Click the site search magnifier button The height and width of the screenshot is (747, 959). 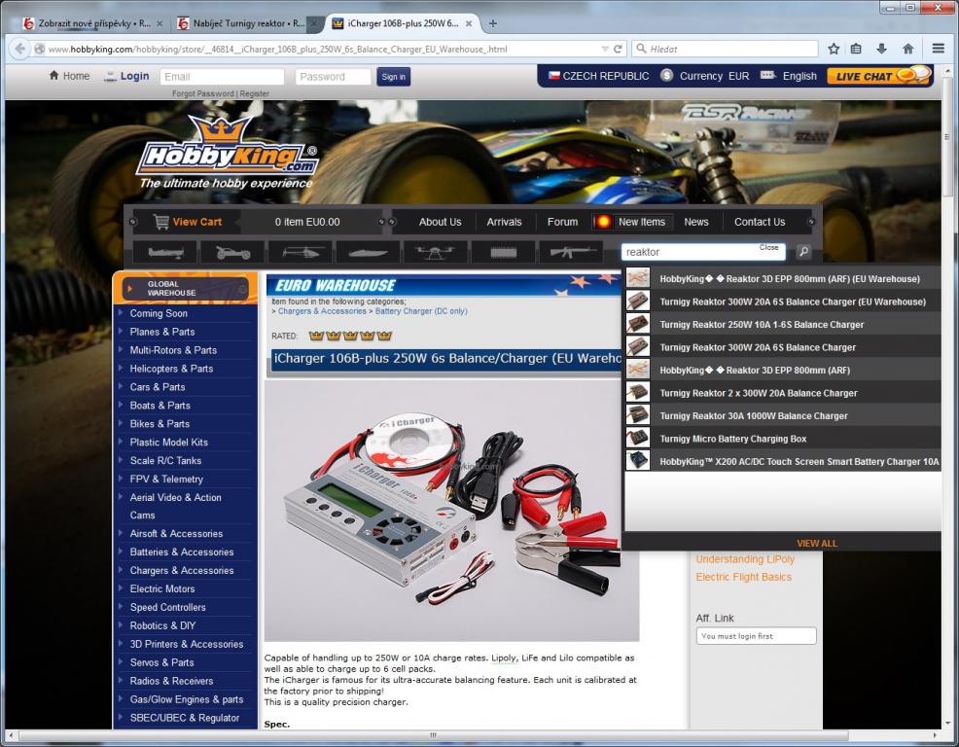(803, 252)
